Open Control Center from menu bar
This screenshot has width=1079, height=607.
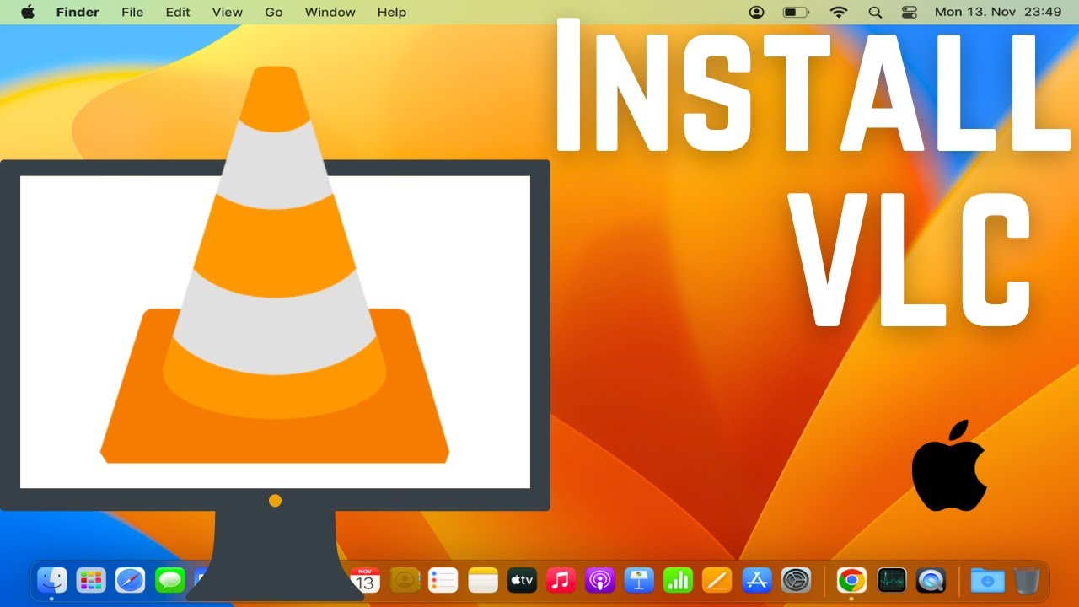pyautogui.click(x=909, y=12)
